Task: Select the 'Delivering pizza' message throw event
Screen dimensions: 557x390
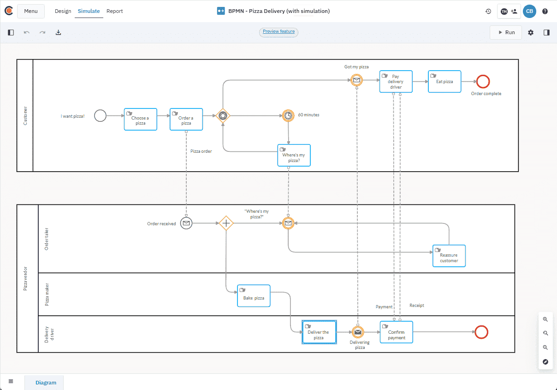Action: pyautogui.click(x=358, y=332)
